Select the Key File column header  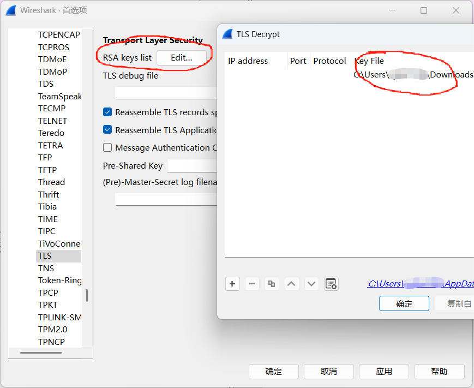[412, 61]
